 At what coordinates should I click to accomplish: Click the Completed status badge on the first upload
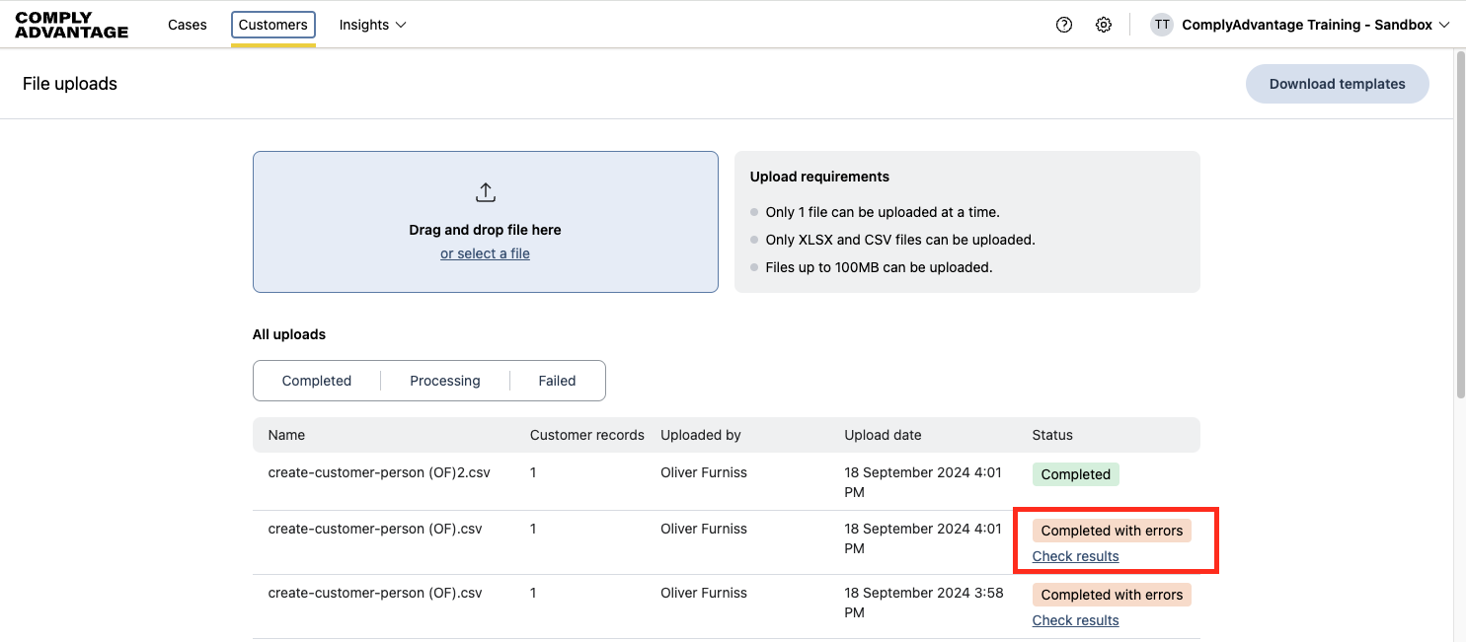pyautogui.click(x=1075, y=473)
